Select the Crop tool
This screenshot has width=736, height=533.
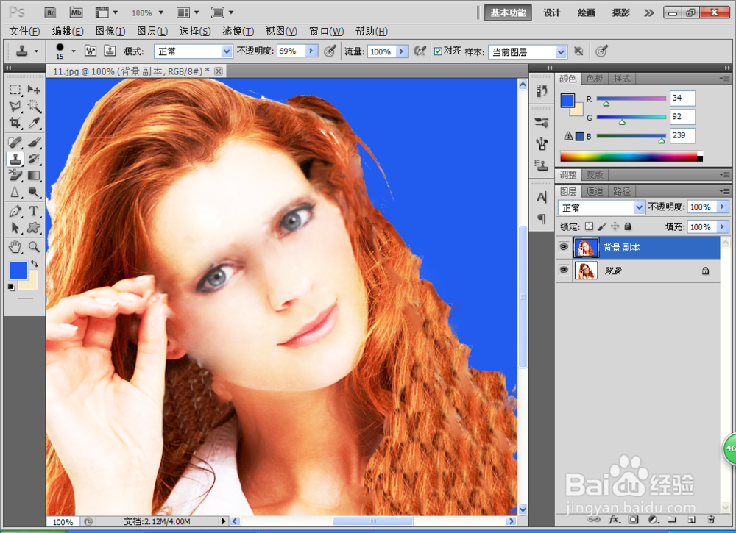coord(15,124)
